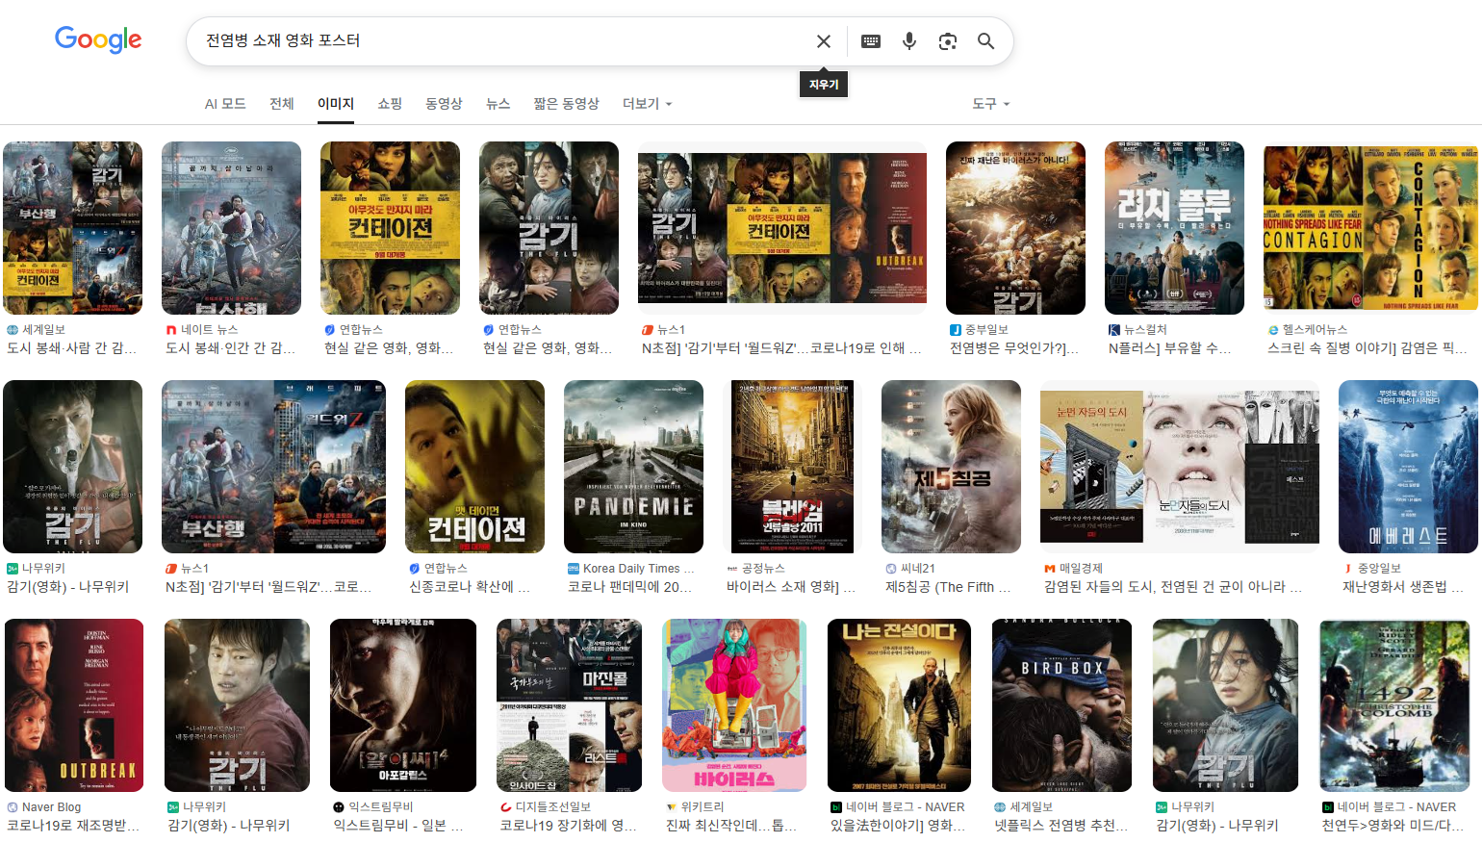Open the BIRD BOX poster thumbnail
The image size is (1482, 868).
[x=1061, y=705]
